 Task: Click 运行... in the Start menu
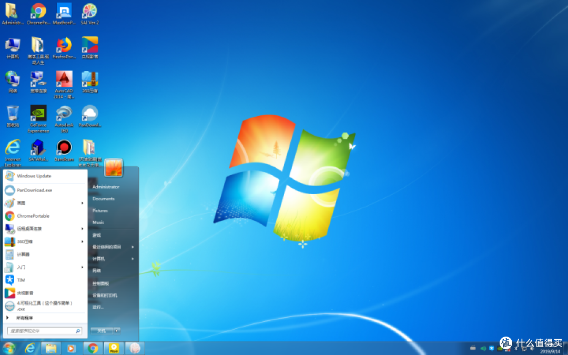point(98,308)
